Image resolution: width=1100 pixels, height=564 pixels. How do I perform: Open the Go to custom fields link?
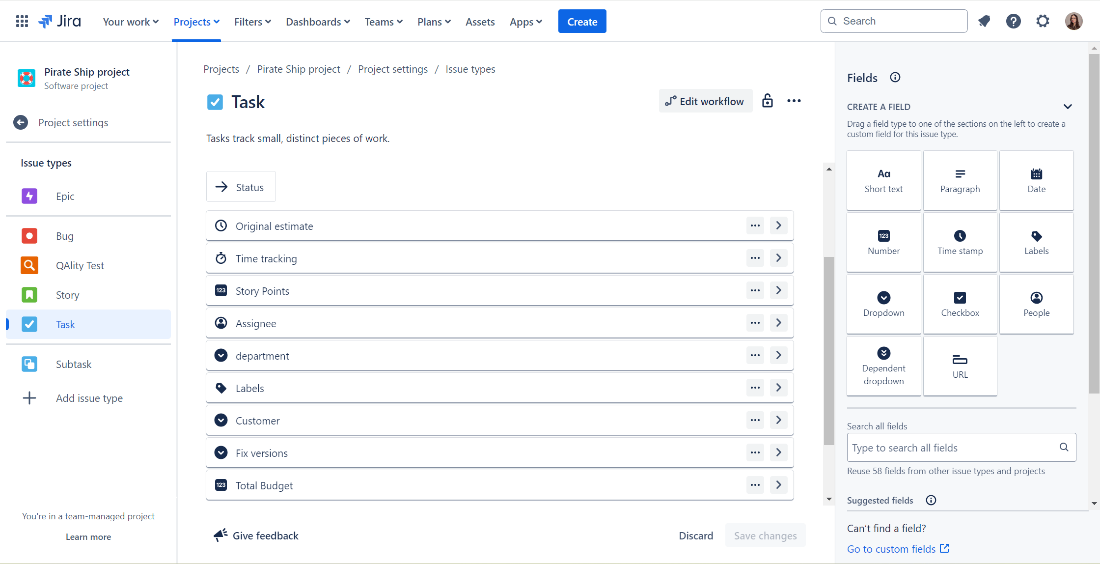click(x=898, y=549)
